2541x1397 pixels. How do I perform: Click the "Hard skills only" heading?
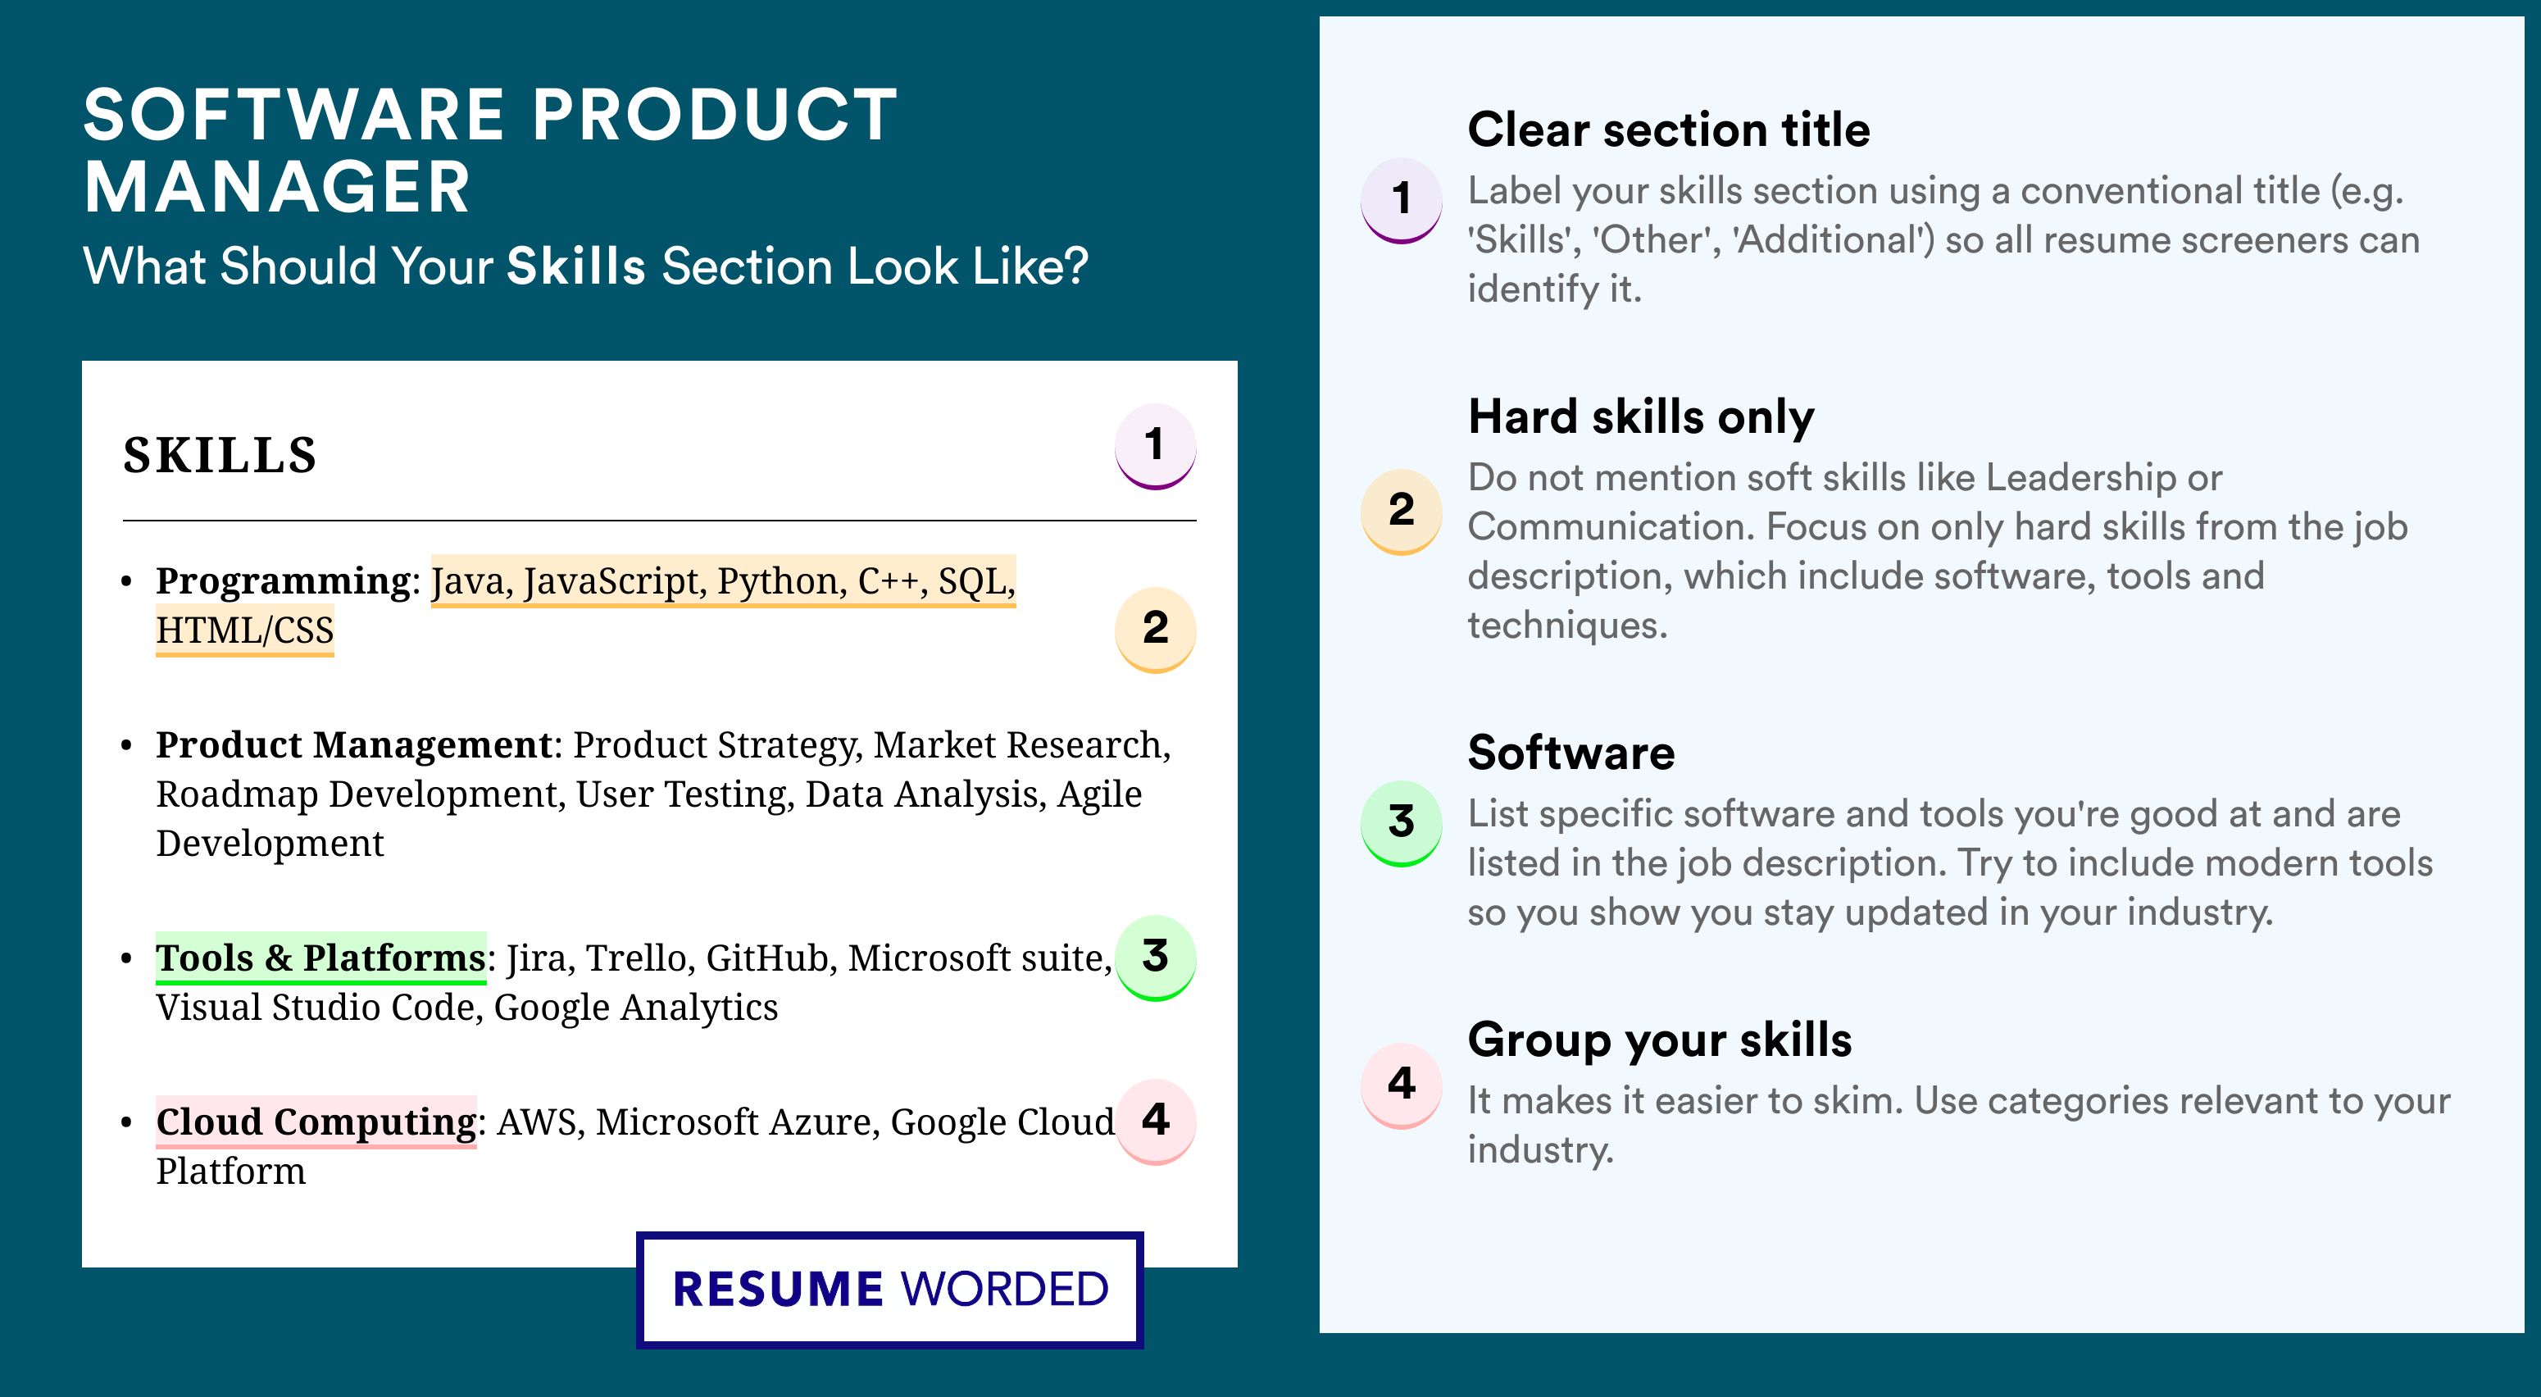click(1640, 416)
